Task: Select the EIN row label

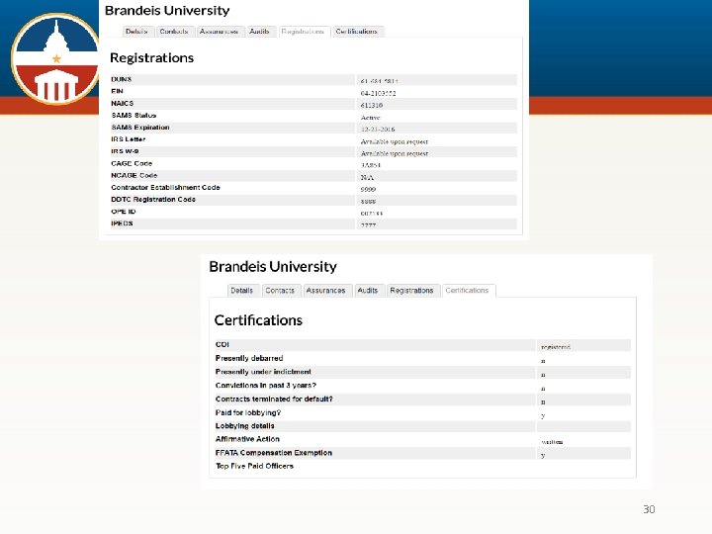Action: click(x=117, y=91)
